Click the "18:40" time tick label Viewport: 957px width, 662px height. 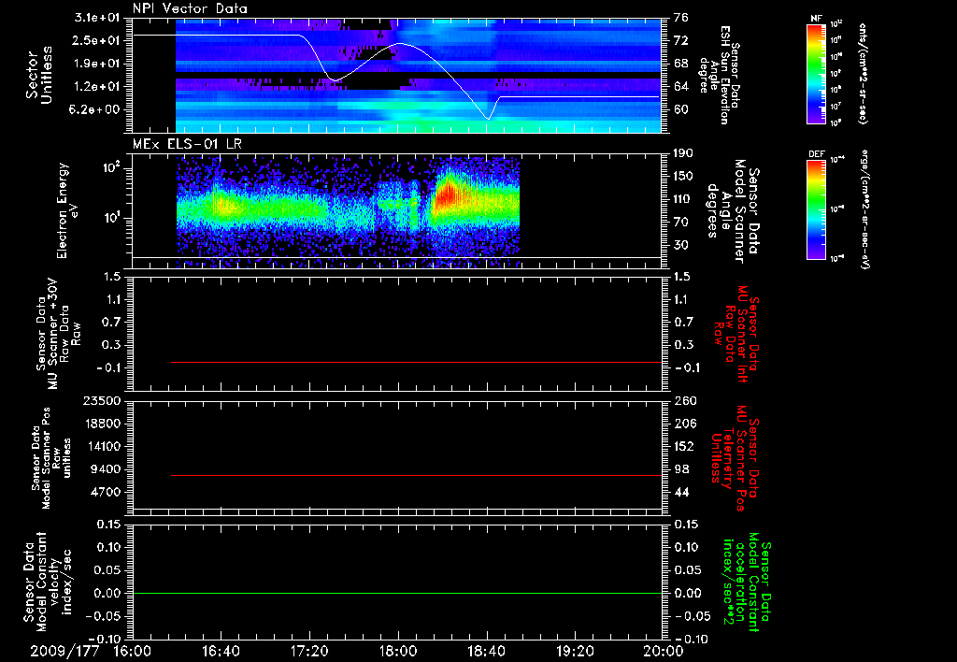pos(486,652)
